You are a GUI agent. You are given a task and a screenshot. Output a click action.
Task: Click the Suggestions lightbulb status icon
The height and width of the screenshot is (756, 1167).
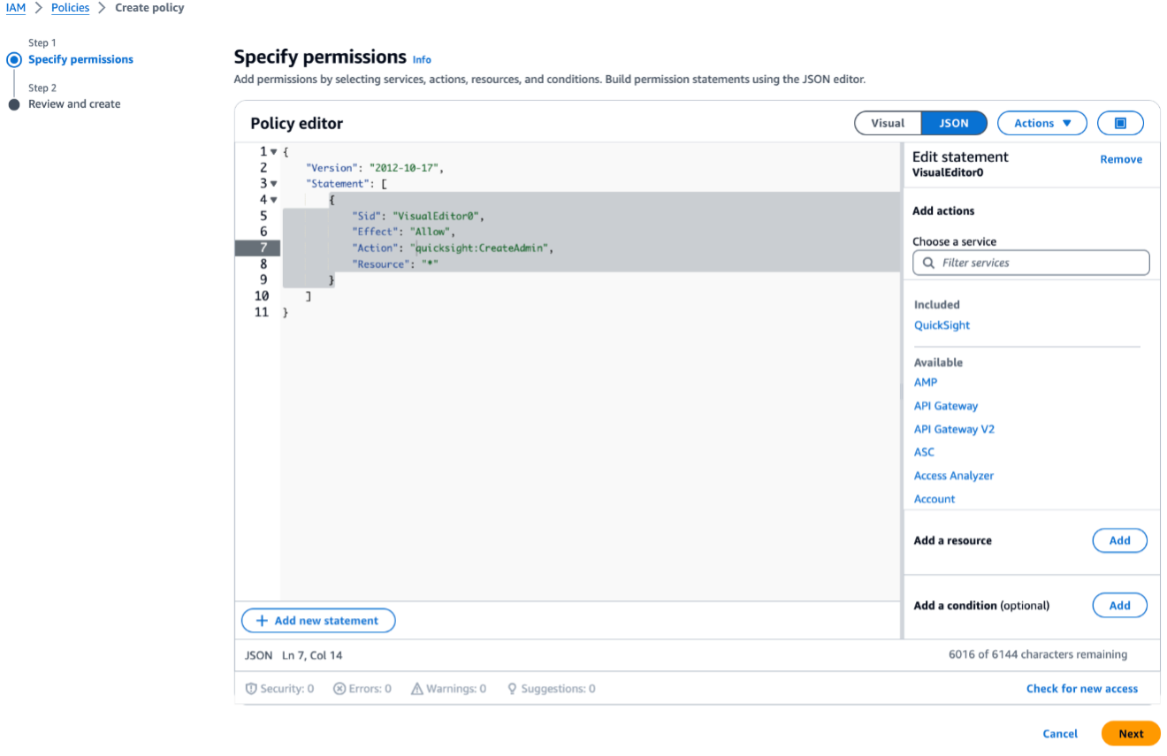(x=512, y=689)
